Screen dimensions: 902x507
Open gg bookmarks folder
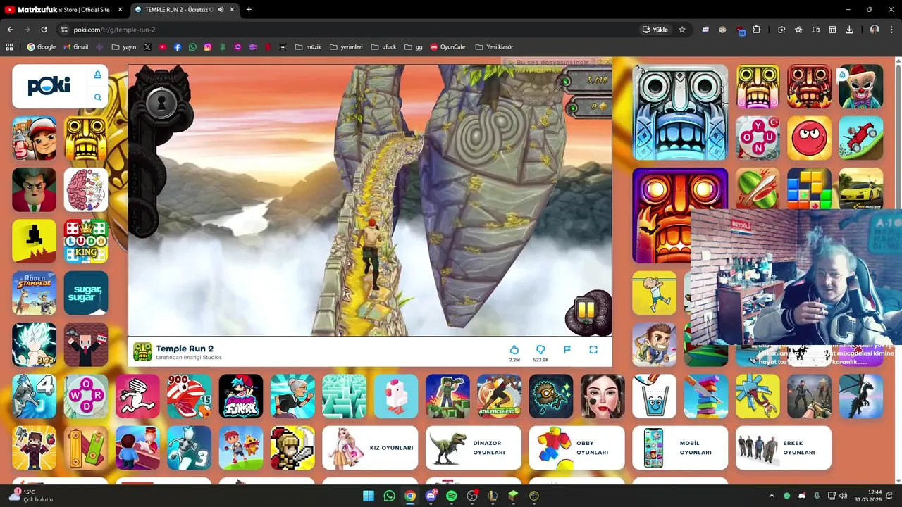coord(414,47)
